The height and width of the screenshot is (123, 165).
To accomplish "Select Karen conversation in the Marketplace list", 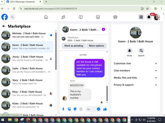I will 27,47.
